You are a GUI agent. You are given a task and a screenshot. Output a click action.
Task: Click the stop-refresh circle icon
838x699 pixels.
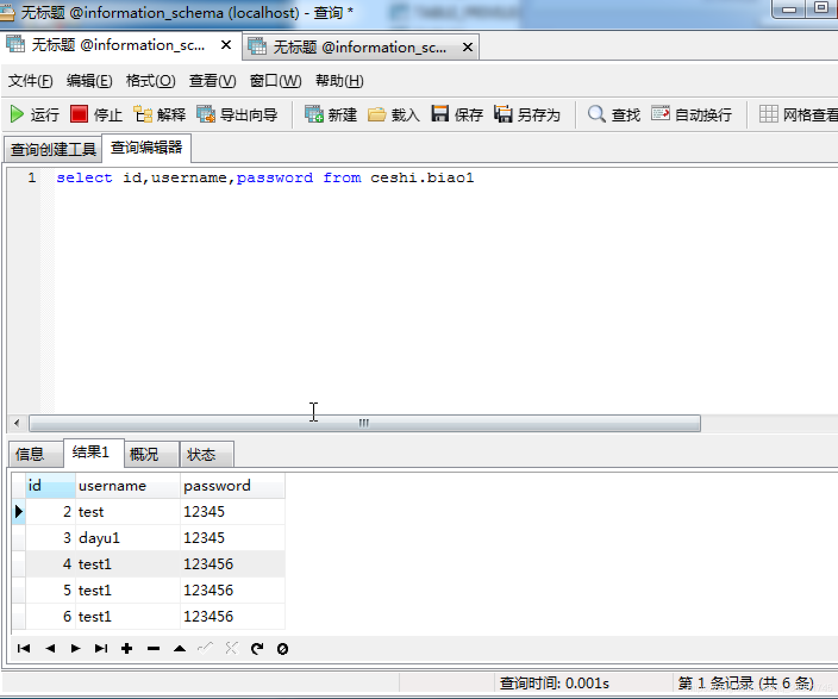[x=283, y=648]
